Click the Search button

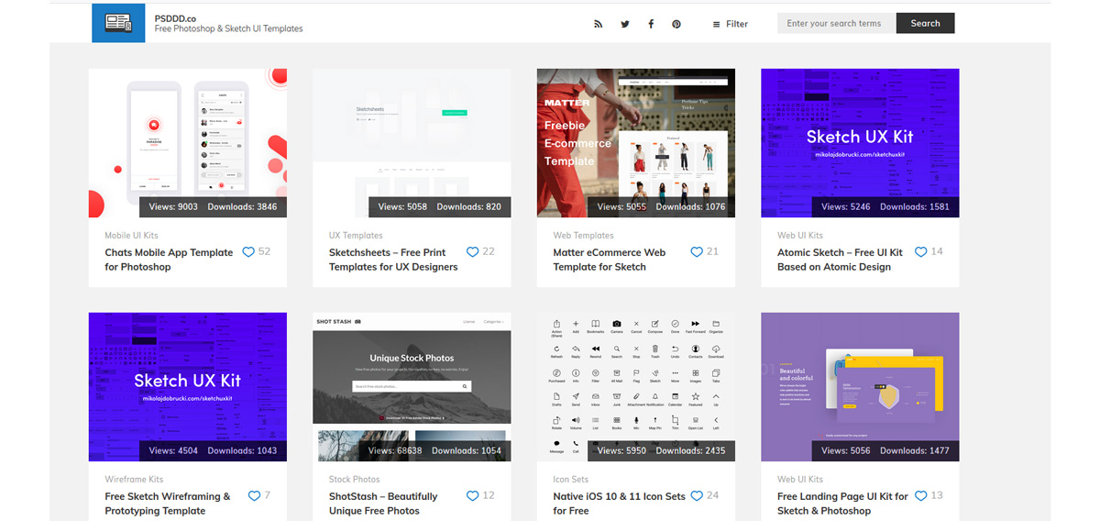(x=926, y=23)
